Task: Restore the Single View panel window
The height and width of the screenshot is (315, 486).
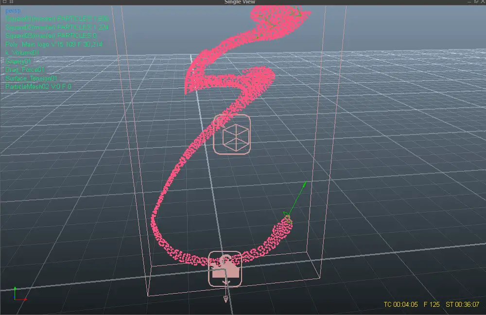Action: point(476,1)
